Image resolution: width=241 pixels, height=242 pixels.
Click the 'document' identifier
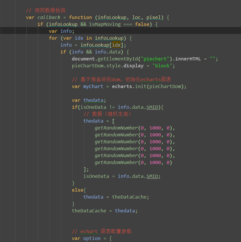point(83,59)
